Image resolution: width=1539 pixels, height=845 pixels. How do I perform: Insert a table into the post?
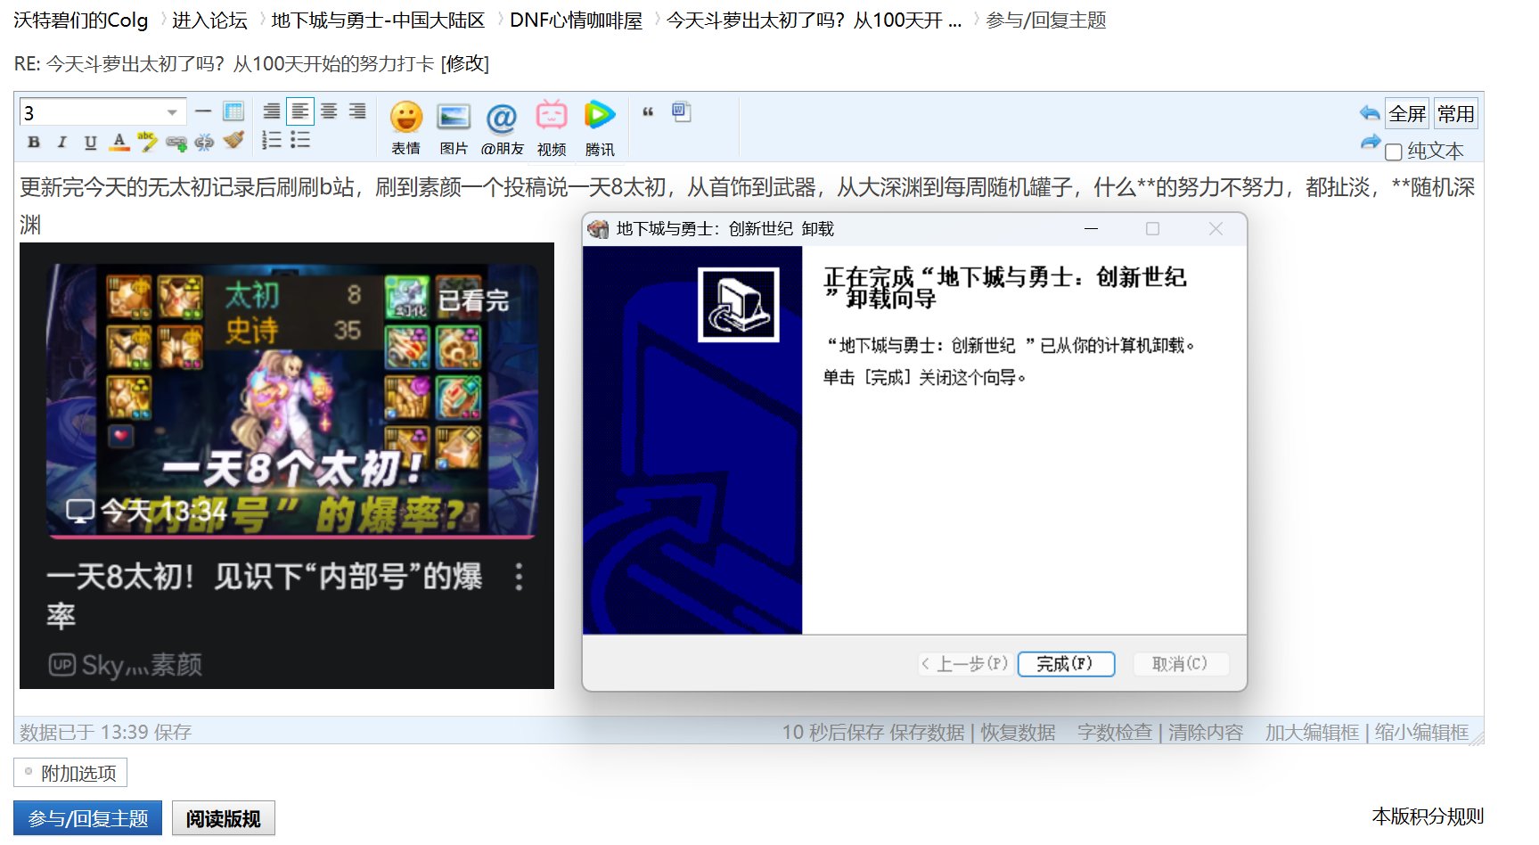233,111
